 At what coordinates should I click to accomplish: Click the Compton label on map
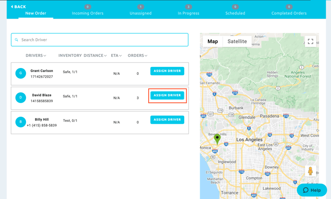pos(254,178)
